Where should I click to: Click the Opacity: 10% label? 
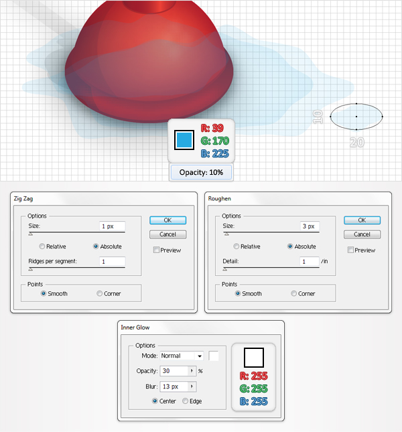click(x=201, y=172)
